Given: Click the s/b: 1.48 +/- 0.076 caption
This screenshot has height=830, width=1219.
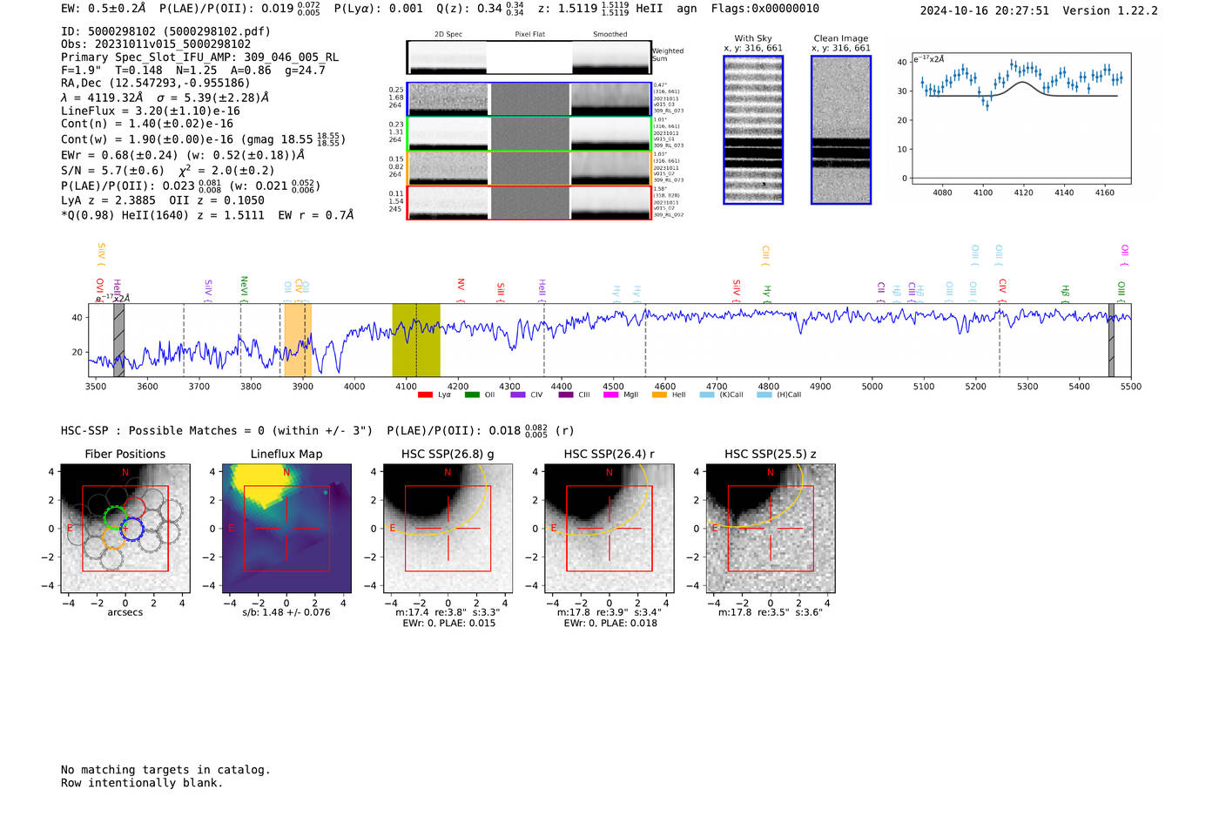Looking at the screenshot, I should pyautogui.click(x=286, y=612).
